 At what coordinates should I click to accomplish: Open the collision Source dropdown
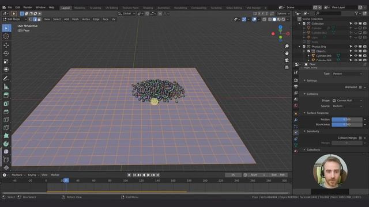(347, 106)
